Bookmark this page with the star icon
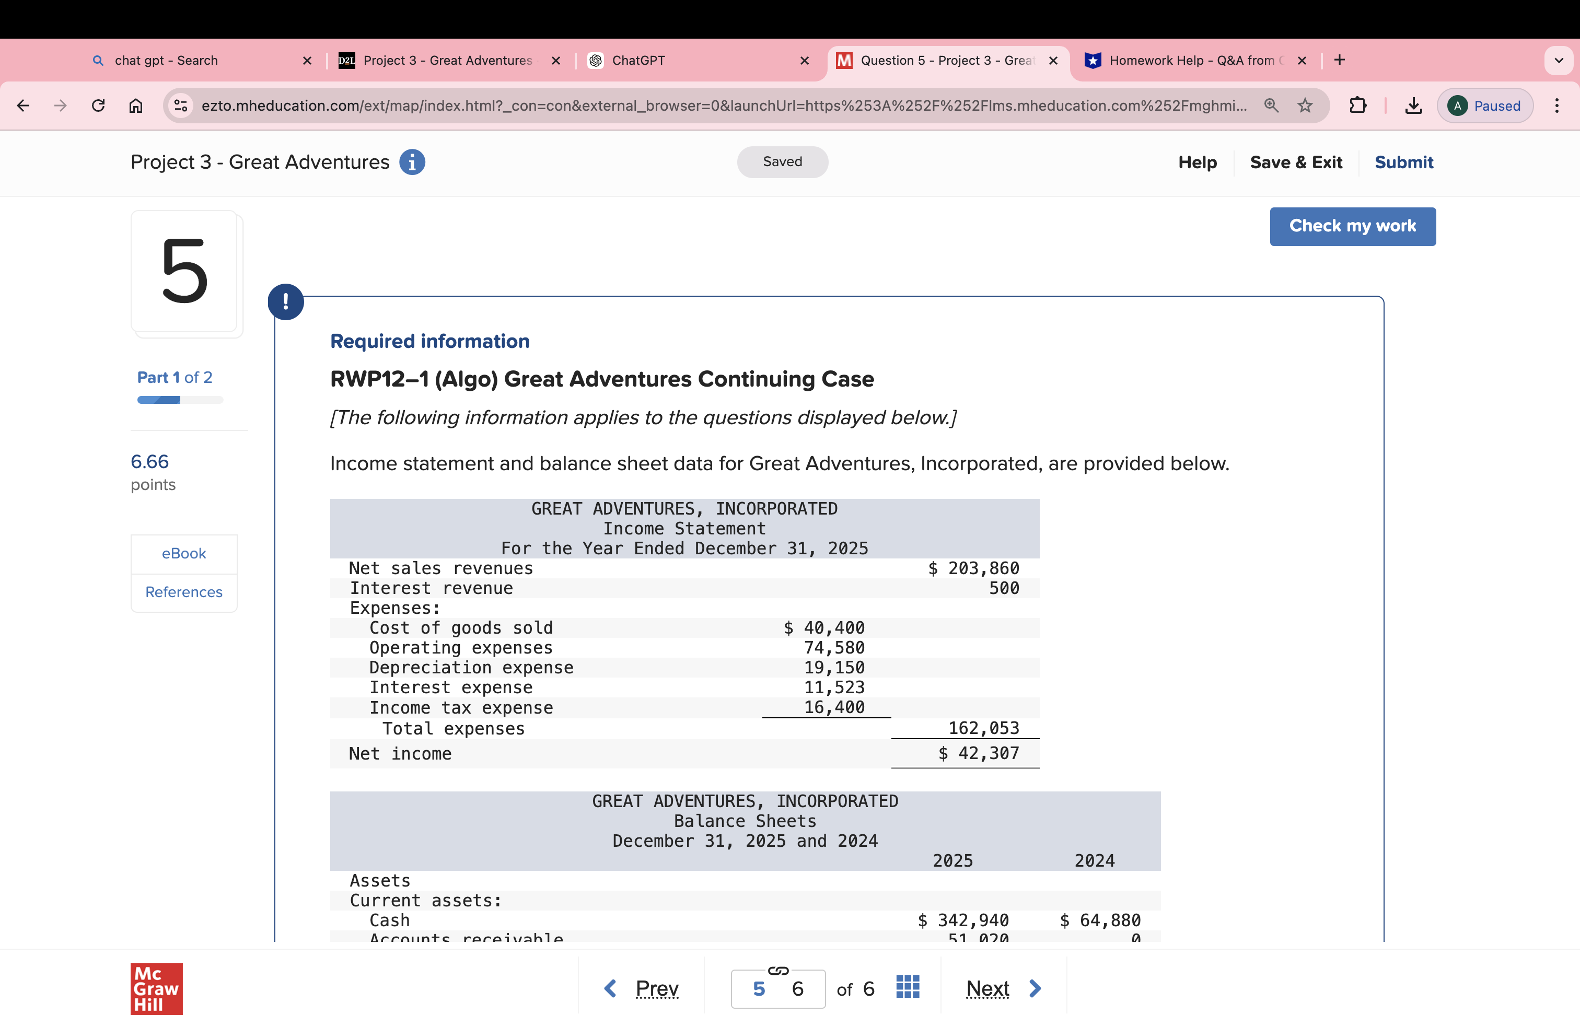The height and width of the screenshot is (1026, 1580). [1305, 105]
